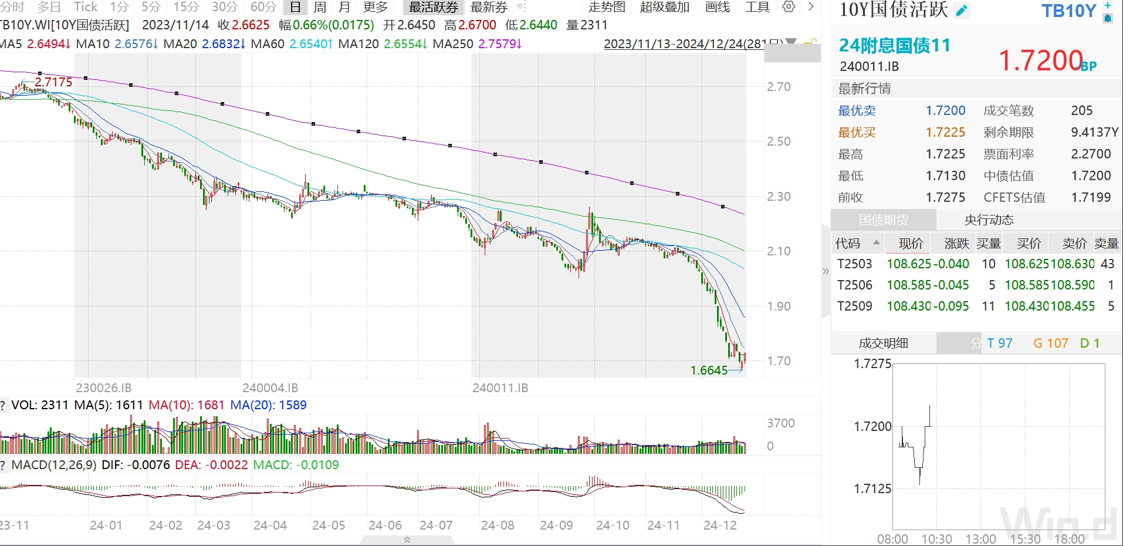Toggle the date range lock icon
1123x546 pixels.
(810, 43)
